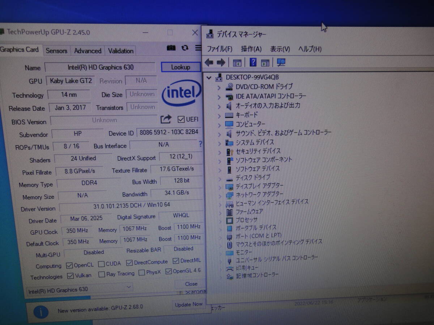Image resolution: width=434 pixels, height=325 pixels.
Task: Click the Intel logo in GPU-Z
Action: click(182, 93)
